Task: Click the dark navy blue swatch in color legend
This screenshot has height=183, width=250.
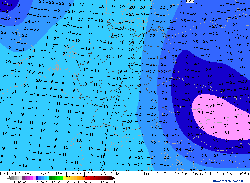Action: click(x=37, y=178)
